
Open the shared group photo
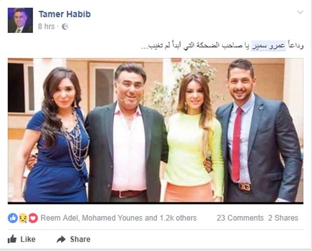pyautogui.click(x=156, y=131)
